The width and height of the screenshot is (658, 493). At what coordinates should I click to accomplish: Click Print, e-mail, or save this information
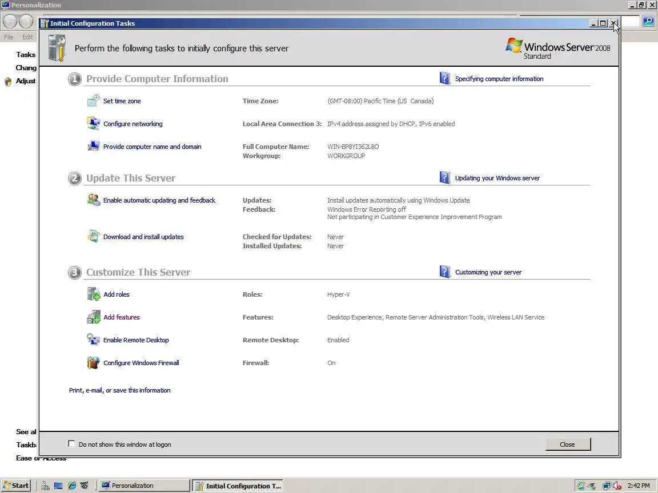click(x=119, y=390)
